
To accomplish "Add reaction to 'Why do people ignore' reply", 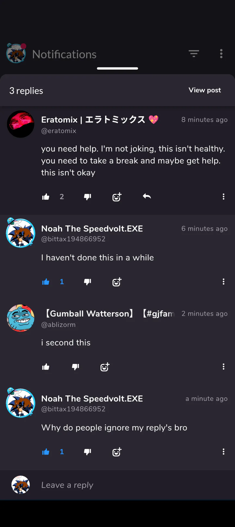I will click(117, 452).
